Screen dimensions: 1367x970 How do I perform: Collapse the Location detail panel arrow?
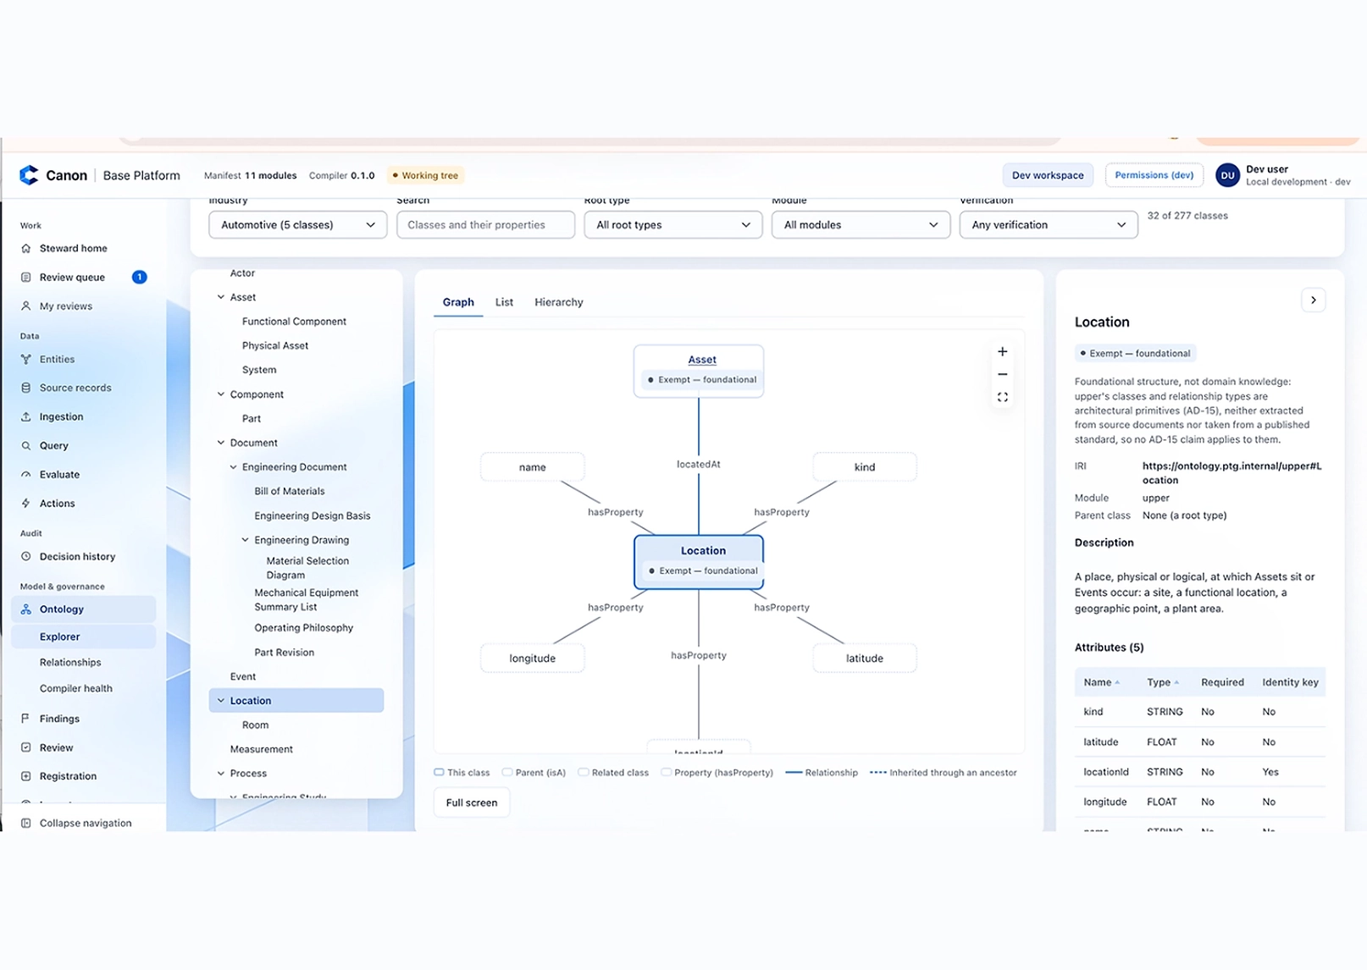pyautogui.click(x=1313, y=300)
